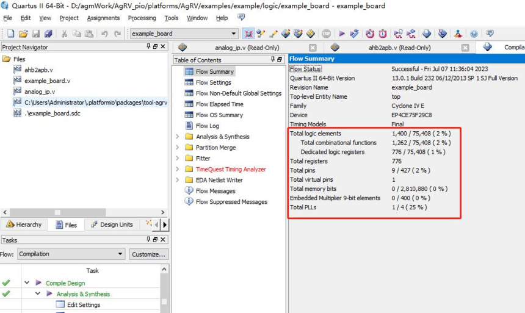Click the Copy icon in toolbar

[x=77, y=34]
